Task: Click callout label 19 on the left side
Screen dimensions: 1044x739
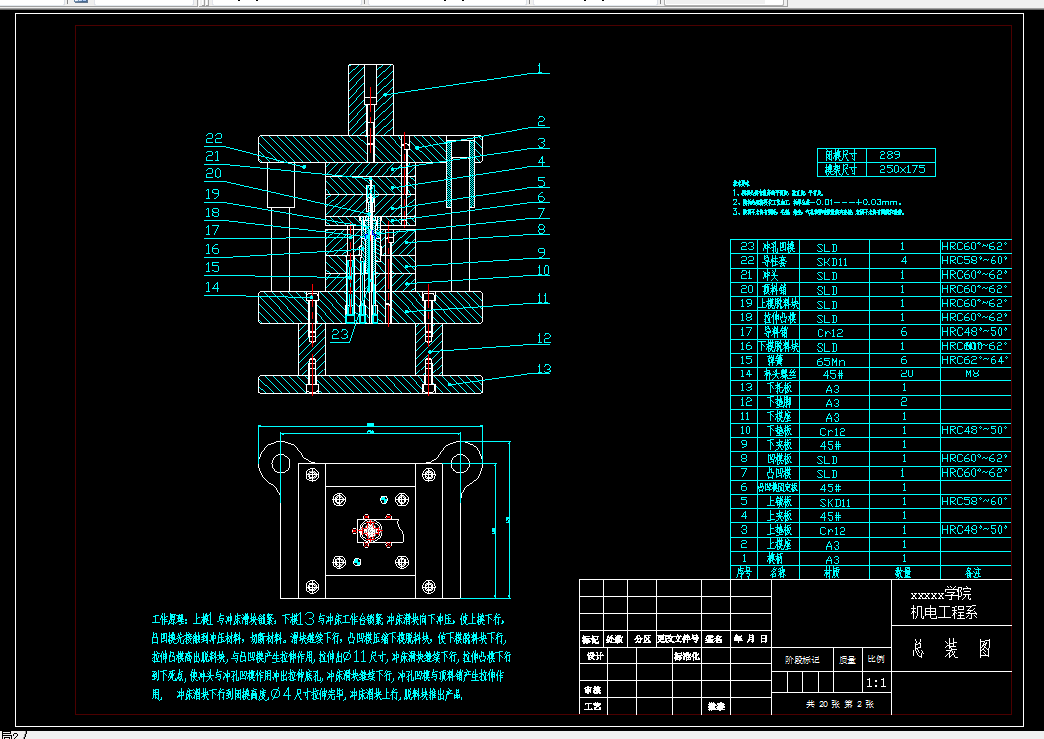Action: coord(212,194)
